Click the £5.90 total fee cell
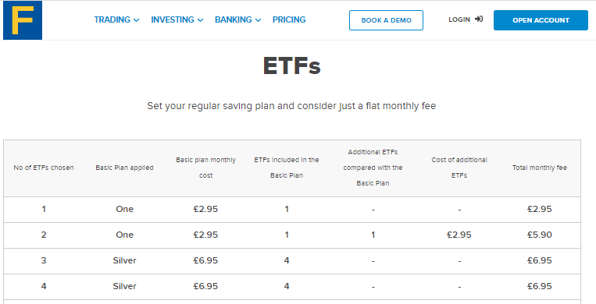This screenshot has width=596, height=304. click(539, 235)
